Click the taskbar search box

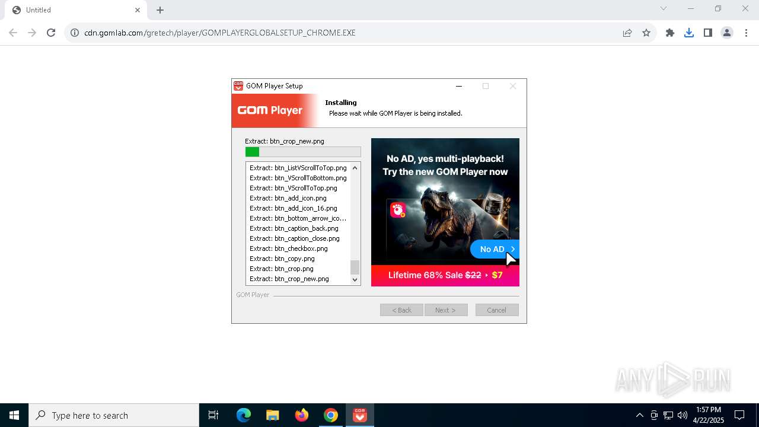[114, 415]
